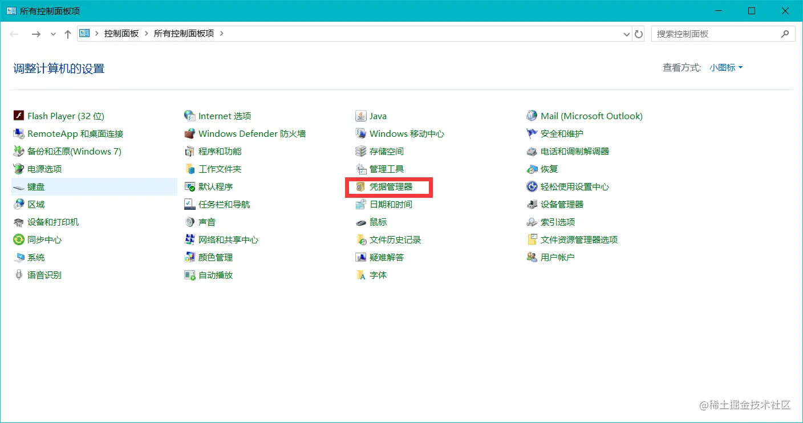803x423 pixels.
Task: Open the 同步中心 green sync icon
Action: click(x=18, y=239)
